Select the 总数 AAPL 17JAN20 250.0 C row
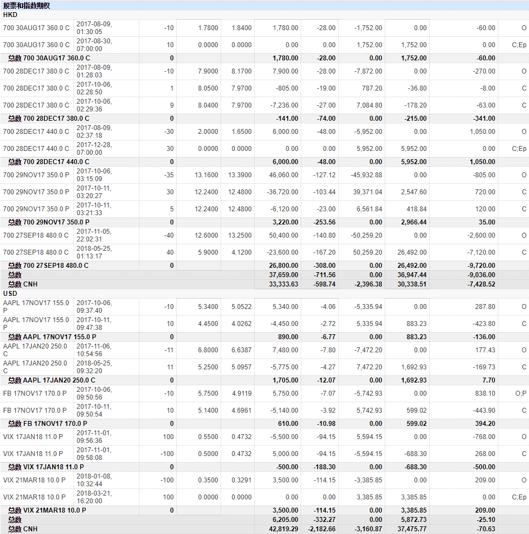 click(x=264, y=380)
